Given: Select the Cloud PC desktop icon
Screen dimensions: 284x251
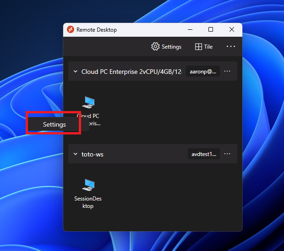Looking at the screenshot, I should click(x=88, y=102).
